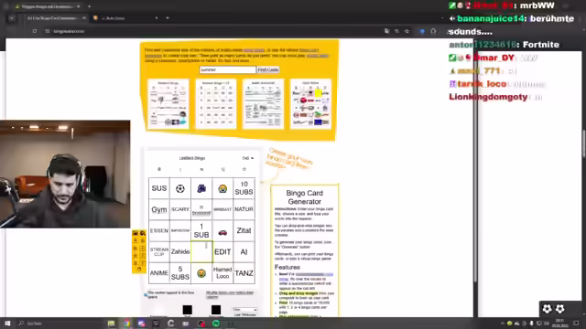Switch to the second browser tab
The height and width of the screenshot is (329, 586).
126,18
